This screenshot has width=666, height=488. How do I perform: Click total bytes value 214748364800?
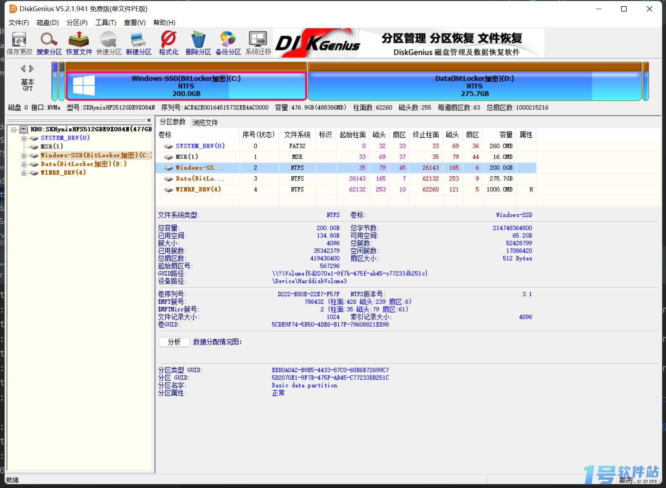512,228
